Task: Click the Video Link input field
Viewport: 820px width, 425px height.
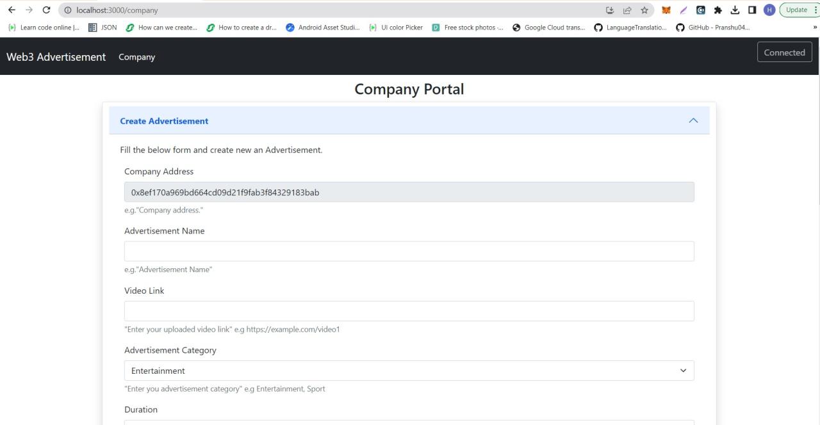Action: (x=409, y=310)
